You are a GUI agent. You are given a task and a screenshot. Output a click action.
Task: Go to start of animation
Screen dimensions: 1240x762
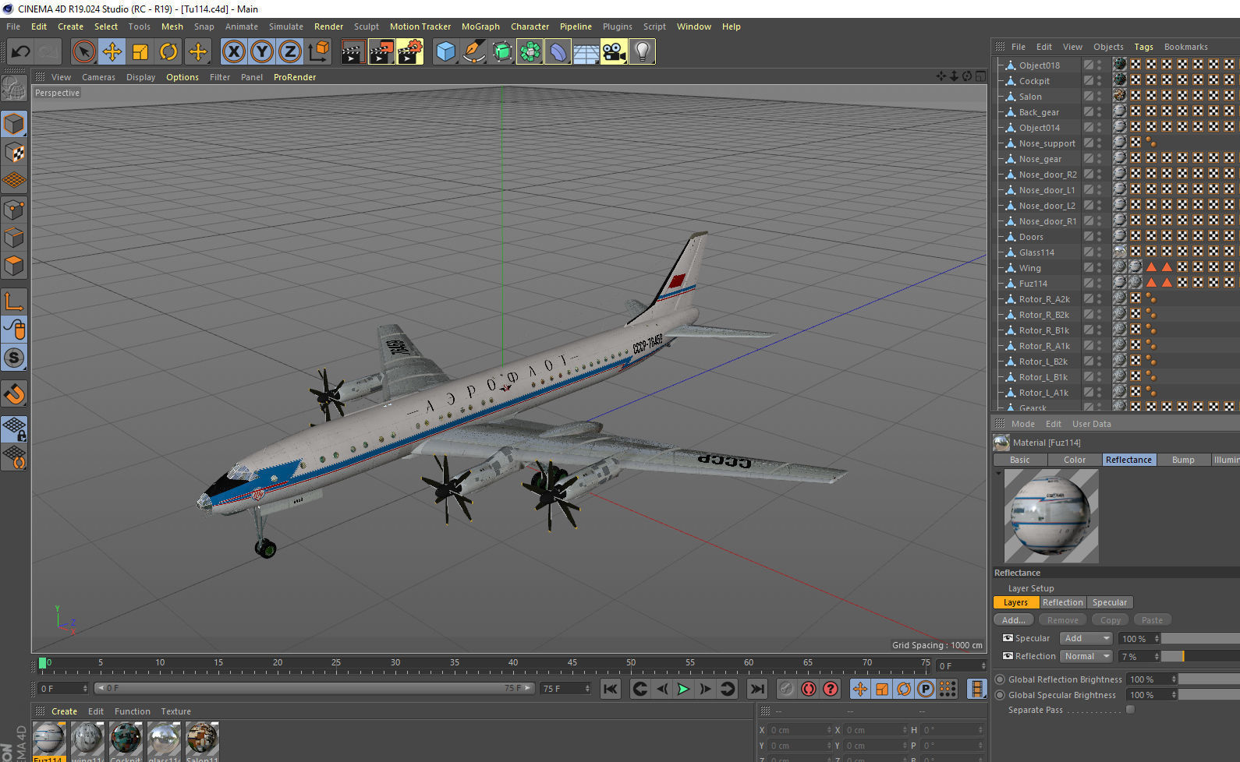(611, 689)
